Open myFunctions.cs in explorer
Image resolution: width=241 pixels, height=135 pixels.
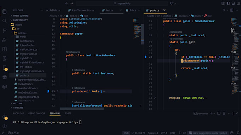(x=28, y=50)
